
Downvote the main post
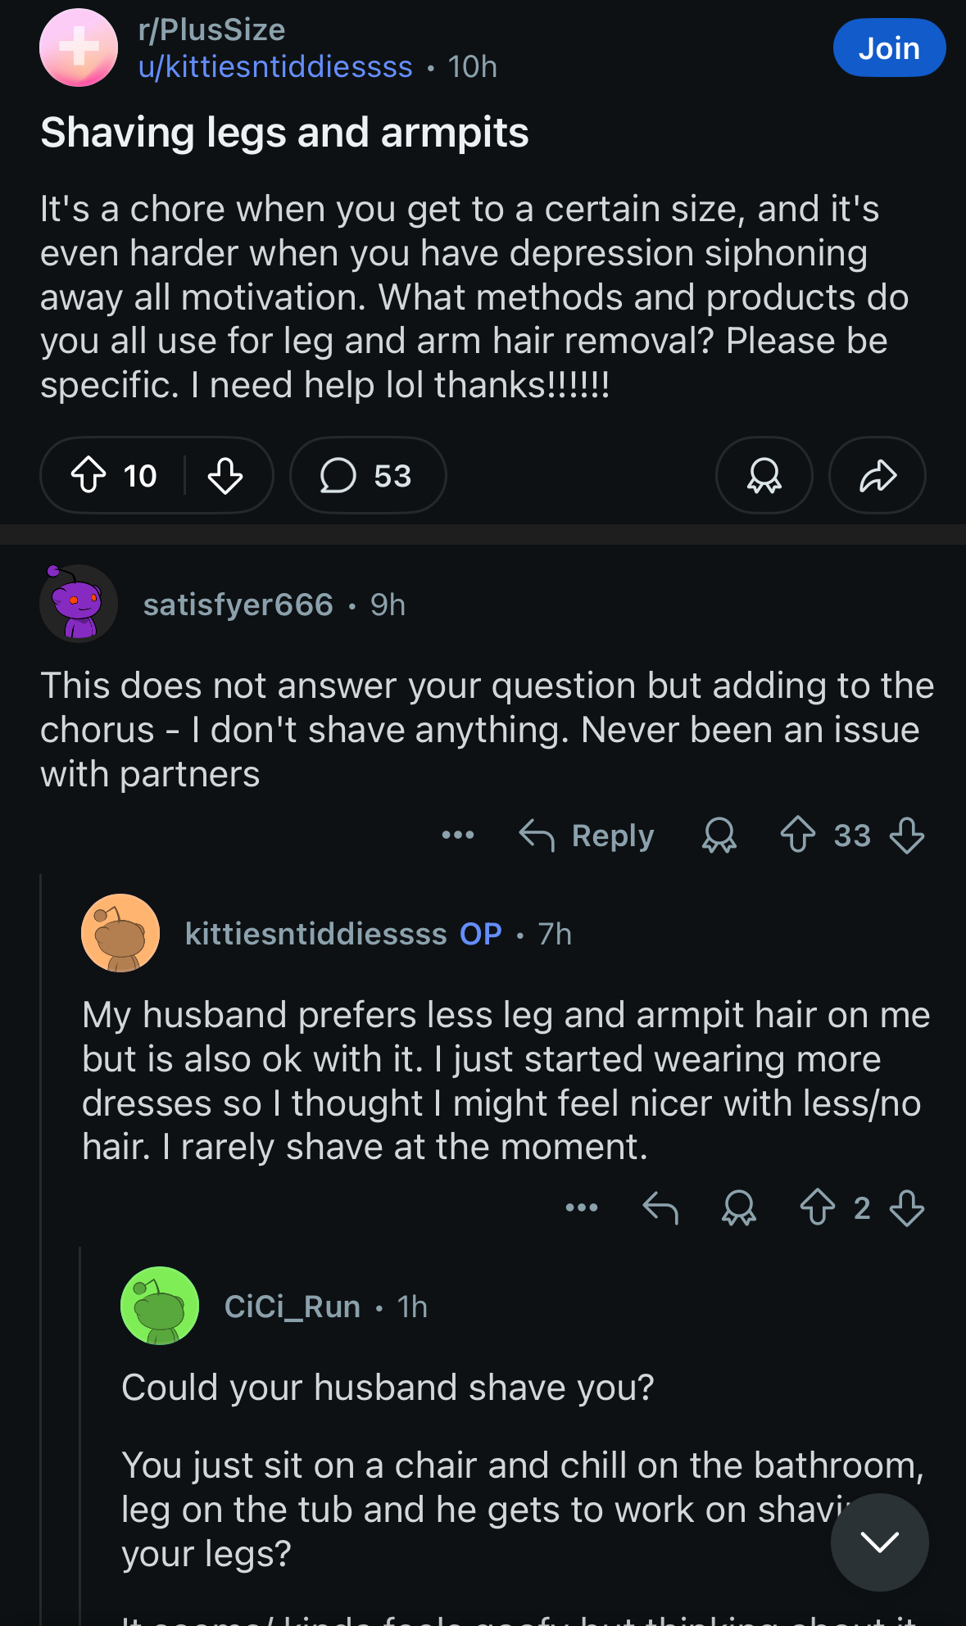(224, 475)
